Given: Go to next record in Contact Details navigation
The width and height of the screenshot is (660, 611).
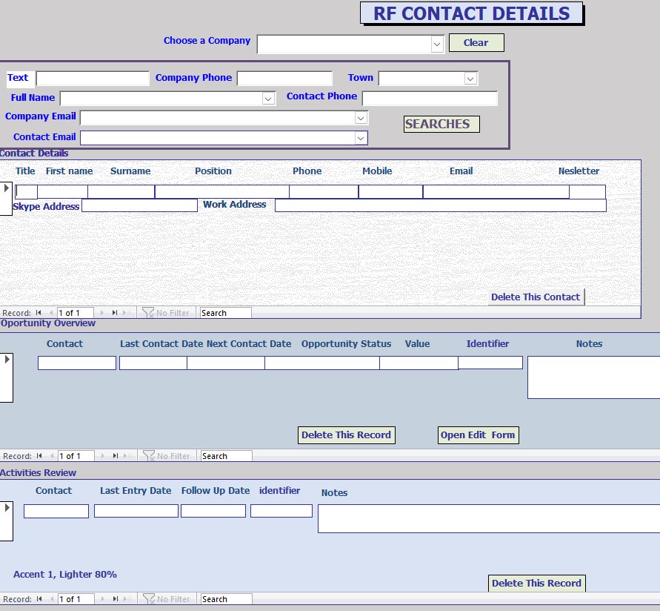Looking at the screenshot, I should [103, 313].
